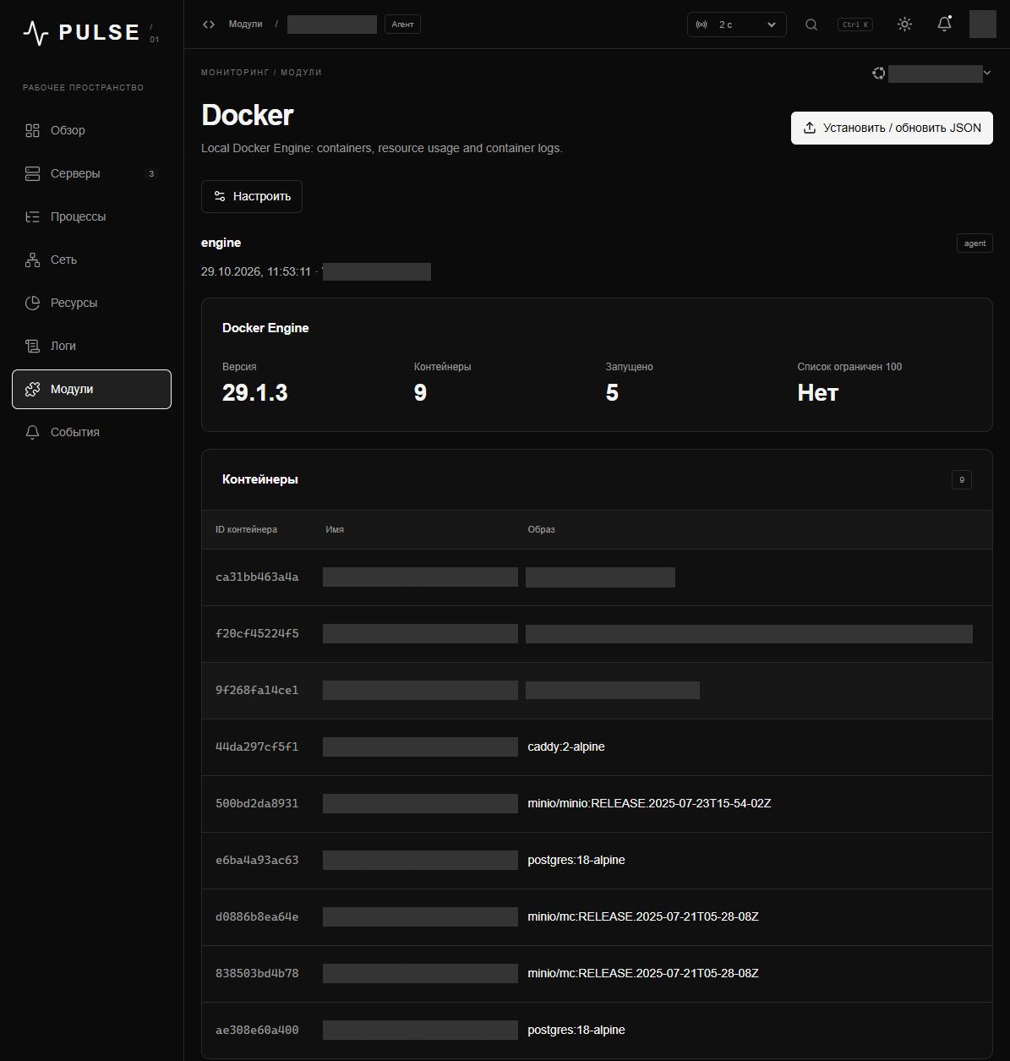Click the Настроить button
Viewport: 1010px width, 1061px height.
click(x=252, y=196)
